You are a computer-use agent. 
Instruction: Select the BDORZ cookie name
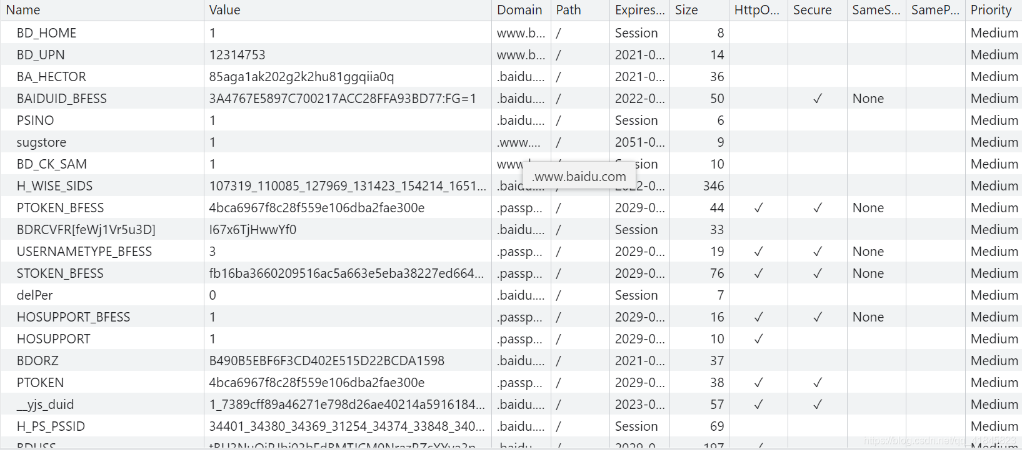click(x=38, y=361)
